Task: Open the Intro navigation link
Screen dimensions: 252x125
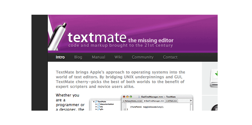Action: [x=60, y=57]
